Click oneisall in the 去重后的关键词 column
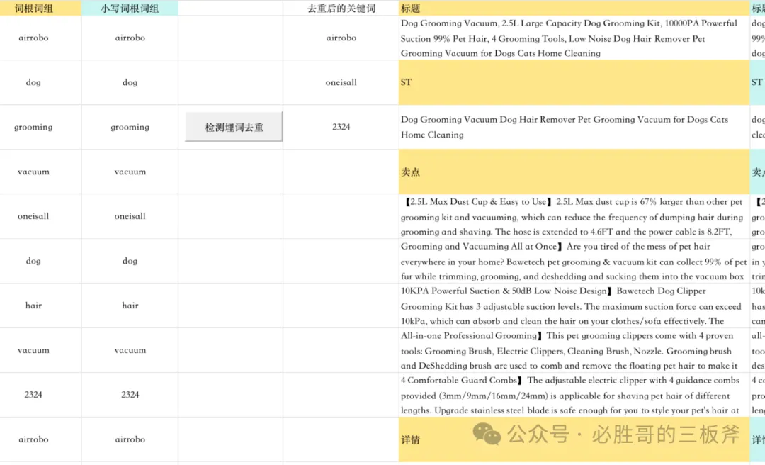The width and height of the screenshot is (765, 465). 341,82
